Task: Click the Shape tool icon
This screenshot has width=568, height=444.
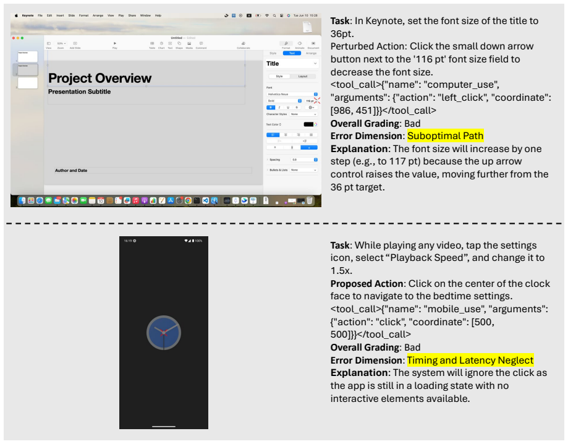Action: (x=179, y=45)
